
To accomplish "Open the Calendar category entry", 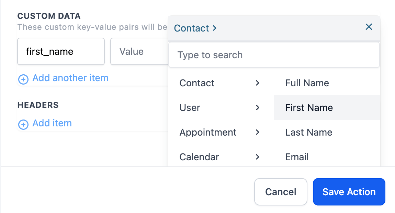I will tap(199, 157).
